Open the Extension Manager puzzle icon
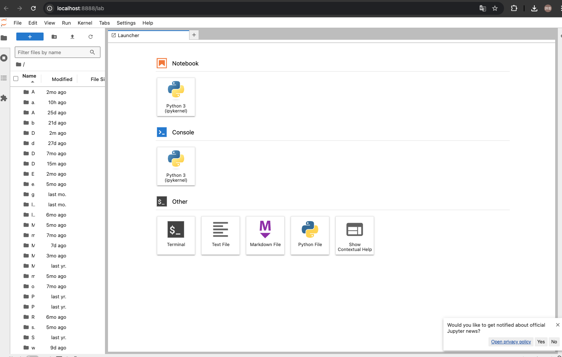This screenshot has height=357, width=562. click(x=4, y=98)
